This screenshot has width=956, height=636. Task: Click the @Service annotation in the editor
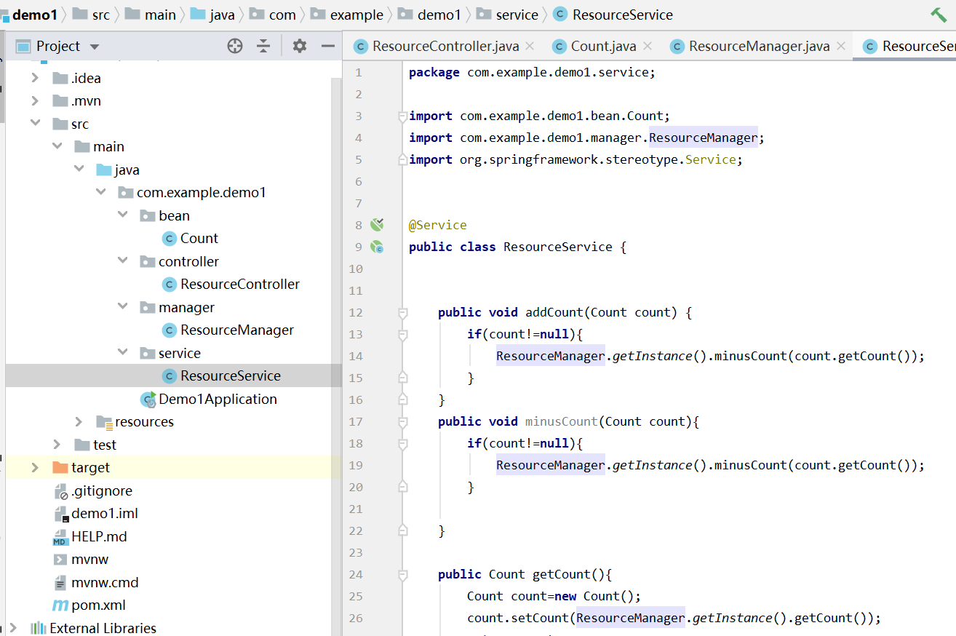click(x=438, y=225)
